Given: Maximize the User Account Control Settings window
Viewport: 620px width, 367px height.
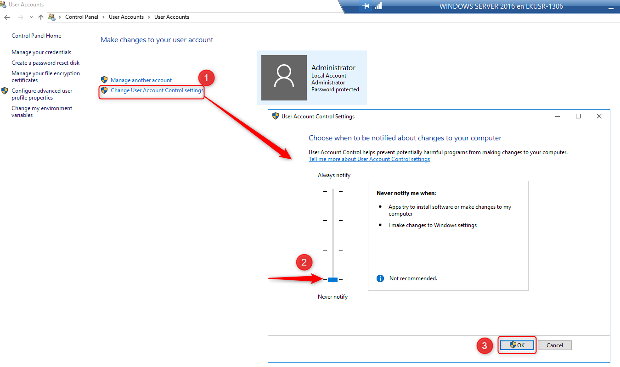Looking at the screenshot, I should 578,117.
